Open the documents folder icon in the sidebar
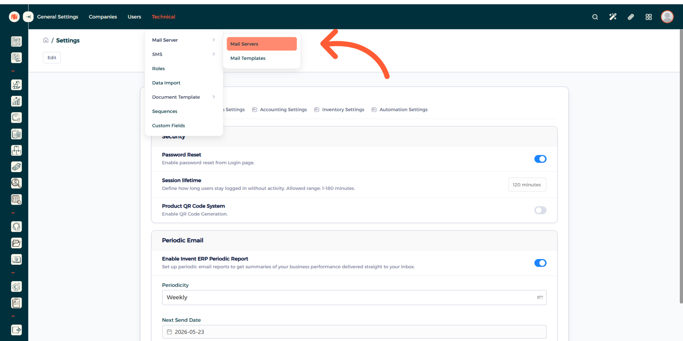This screenshot has height=341, width=683. tap(16, 243)
